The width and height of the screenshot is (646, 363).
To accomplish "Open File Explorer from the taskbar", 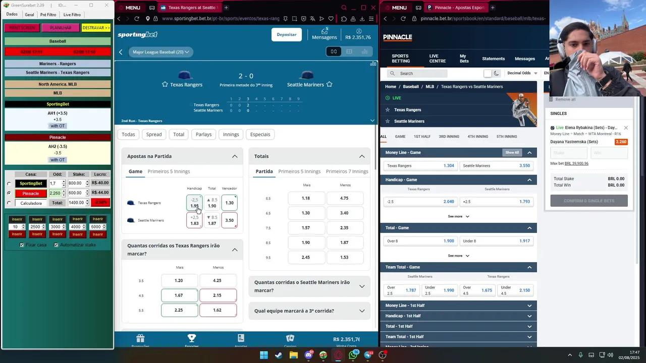I will tap(294, 355).
